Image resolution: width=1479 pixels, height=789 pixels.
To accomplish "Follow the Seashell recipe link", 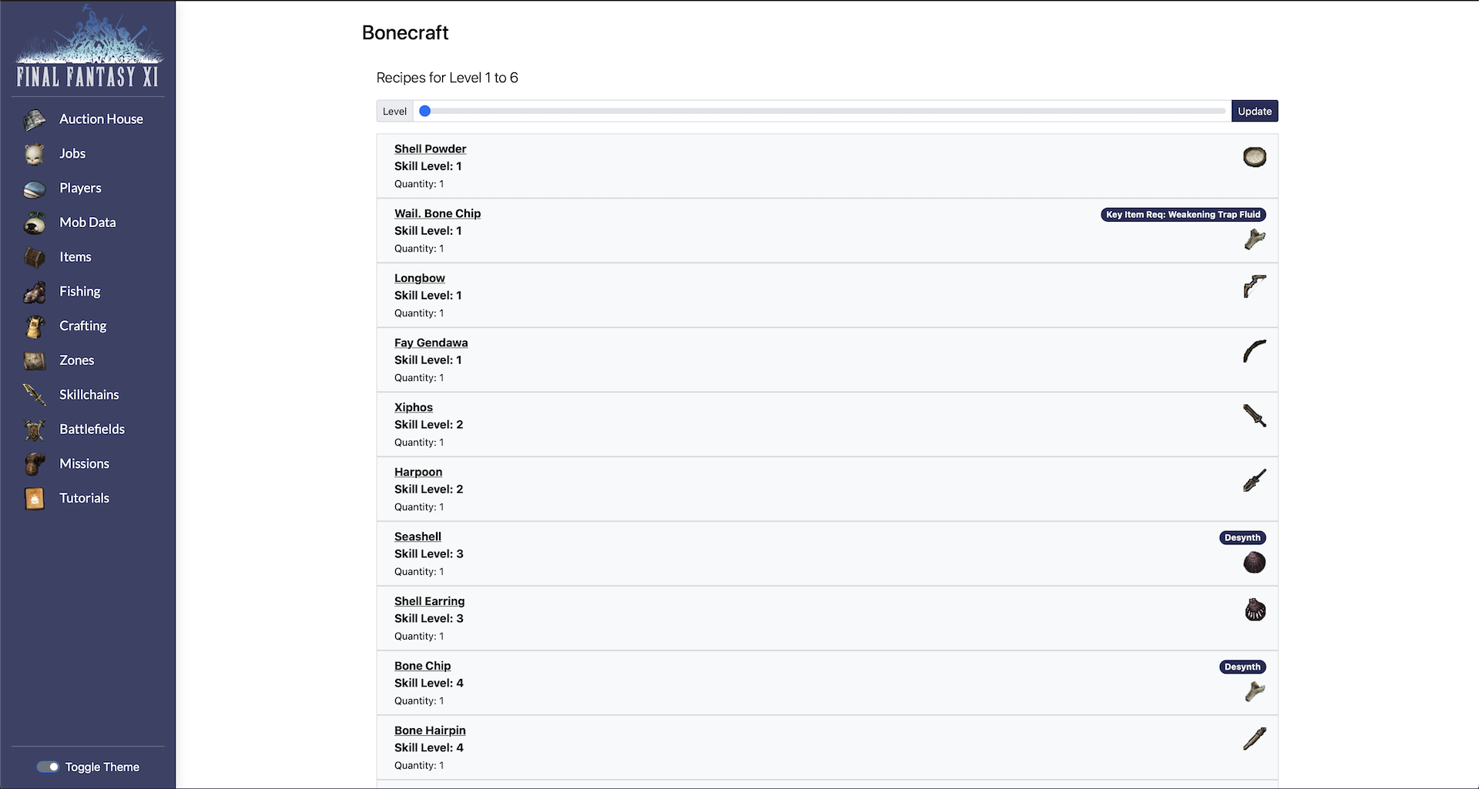I will click(x=418, y=537).
